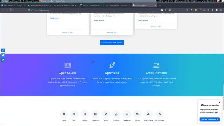The width and height of the screenshot is (224, 126).
Task: Share page via LinkedIn side button
Action: [3, 60]
